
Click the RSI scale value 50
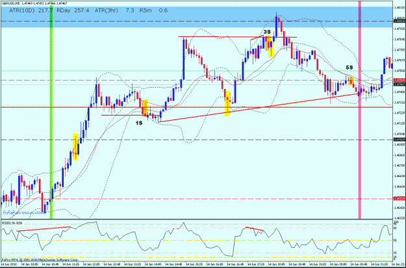click(395, 241)
